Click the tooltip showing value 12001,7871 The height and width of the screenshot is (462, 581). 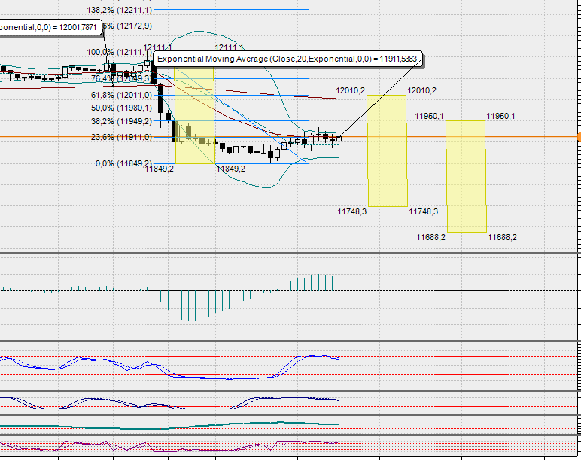pyautogui.click(x=50, y=27)
